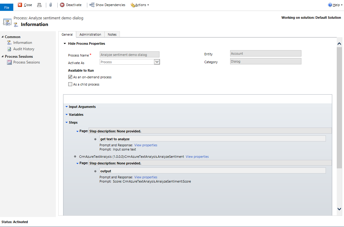Toggle As an on-demand process checkbox
Viewport: 344px width, 227px height.
click(x=70, y=77)
